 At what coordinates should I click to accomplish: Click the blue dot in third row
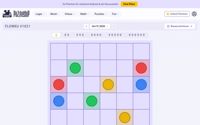point(141,84)
